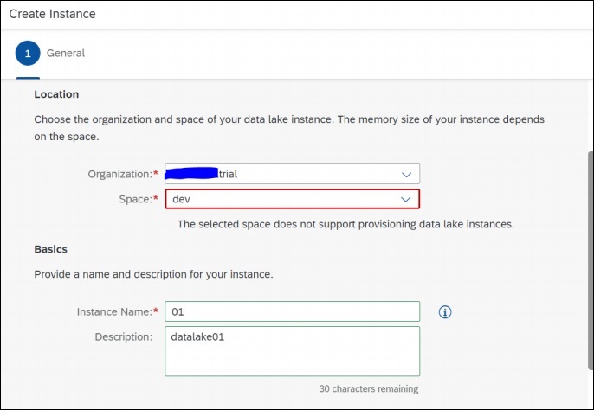Click the name and description instruction text
Viewport: 594px width, 410px height.
[153, 274]
